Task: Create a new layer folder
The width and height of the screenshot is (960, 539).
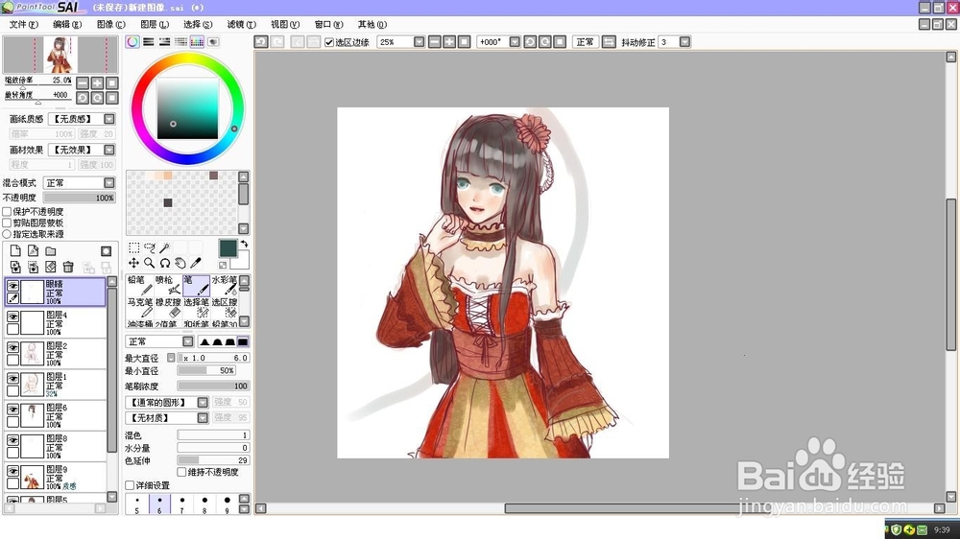Action: click(51, 251)
